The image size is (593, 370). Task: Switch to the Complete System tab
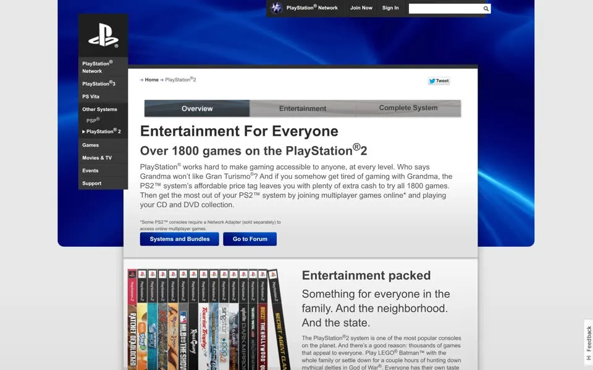[408, 108]
